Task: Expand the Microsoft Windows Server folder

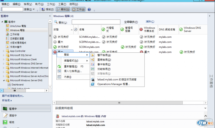Action: 4,72
